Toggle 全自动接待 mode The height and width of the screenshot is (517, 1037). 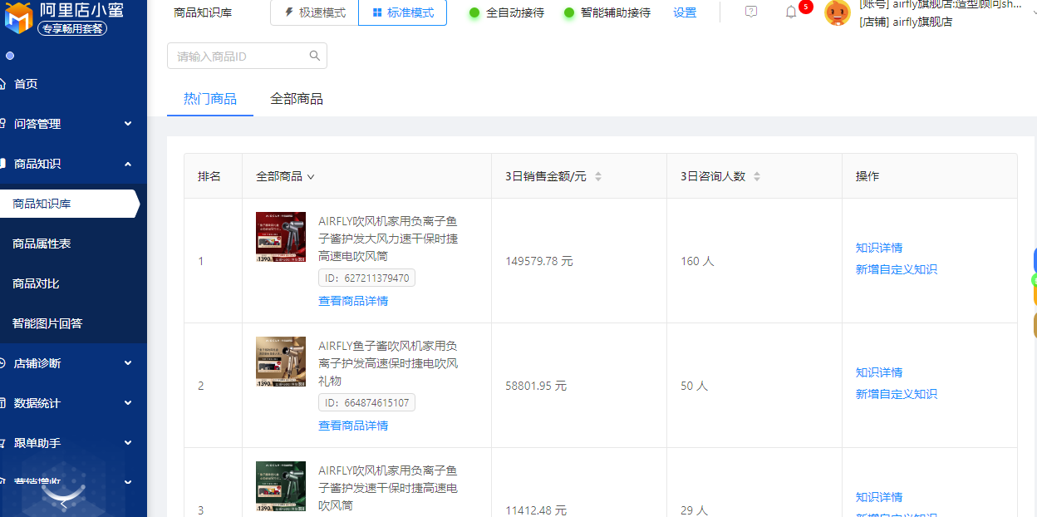click(507, 12)
